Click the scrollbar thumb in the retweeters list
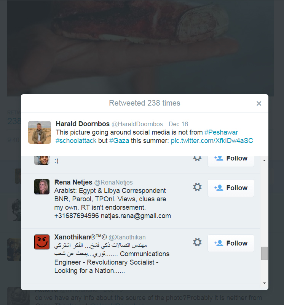 pos(264,253)
